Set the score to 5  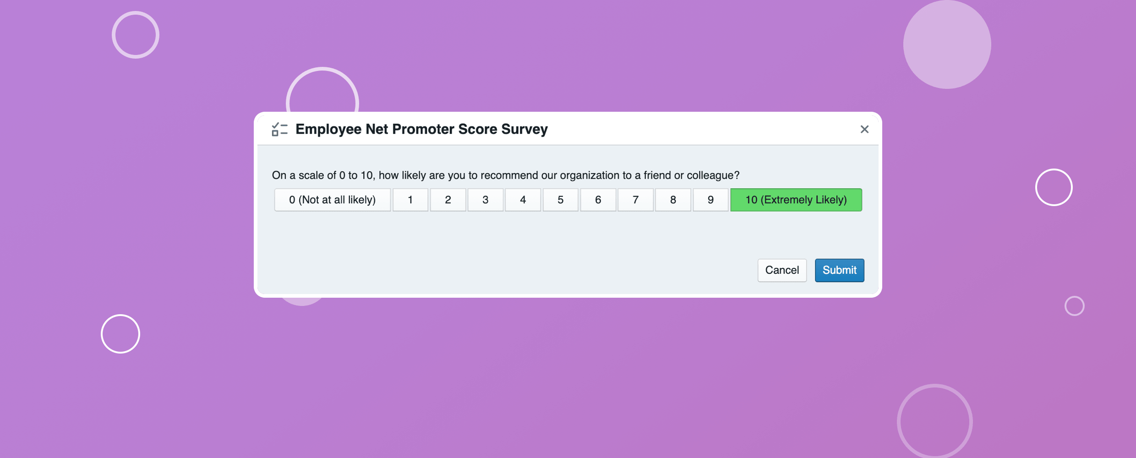click(561, 200)
